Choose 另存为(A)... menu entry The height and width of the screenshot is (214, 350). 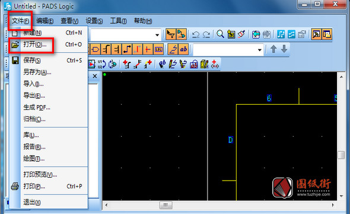click(49, 73)
